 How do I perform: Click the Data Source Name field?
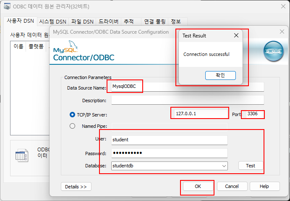(188, 87)
